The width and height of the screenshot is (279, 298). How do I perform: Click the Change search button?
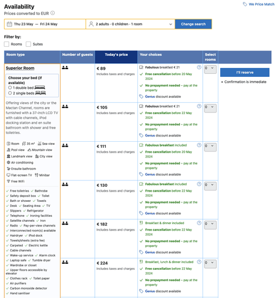pos(193,24)
